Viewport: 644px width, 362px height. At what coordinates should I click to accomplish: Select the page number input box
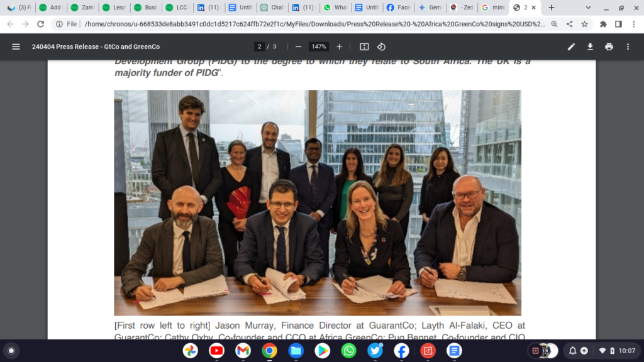click(259, 47)
